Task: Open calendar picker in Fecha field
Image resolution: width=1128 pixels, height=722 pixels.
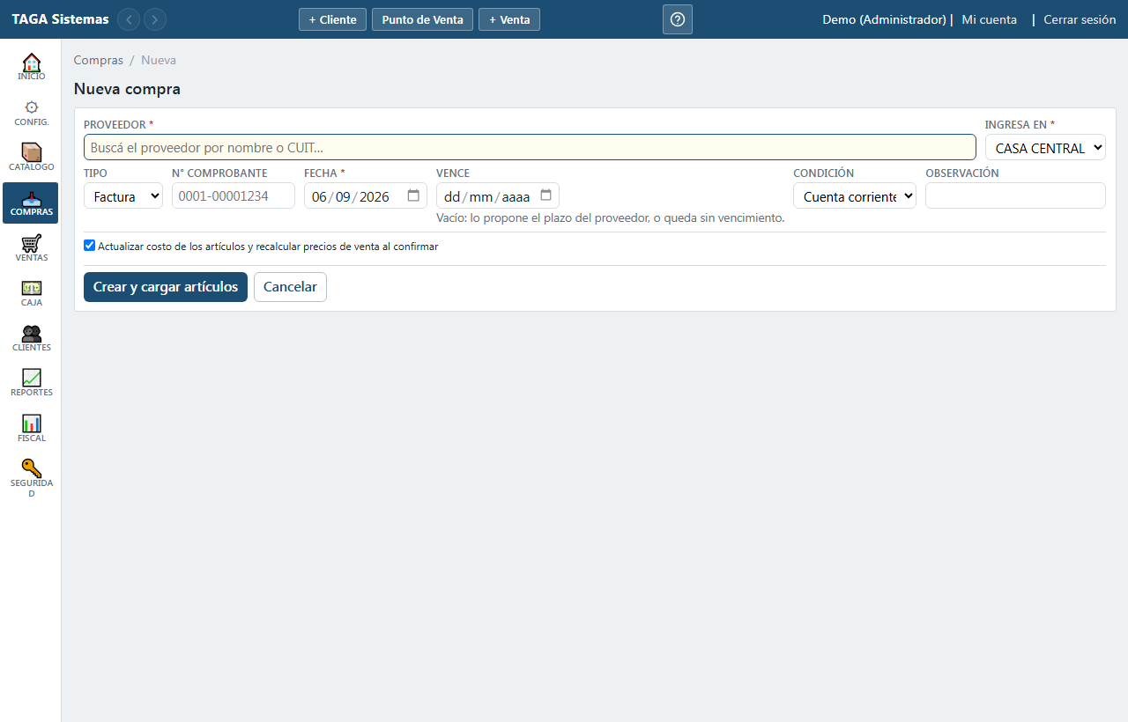Action: (x=413, y=195)
